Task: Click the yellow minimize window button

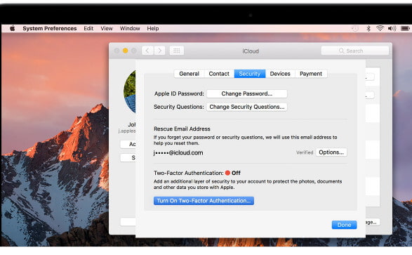Action: (x=126, y=51)
